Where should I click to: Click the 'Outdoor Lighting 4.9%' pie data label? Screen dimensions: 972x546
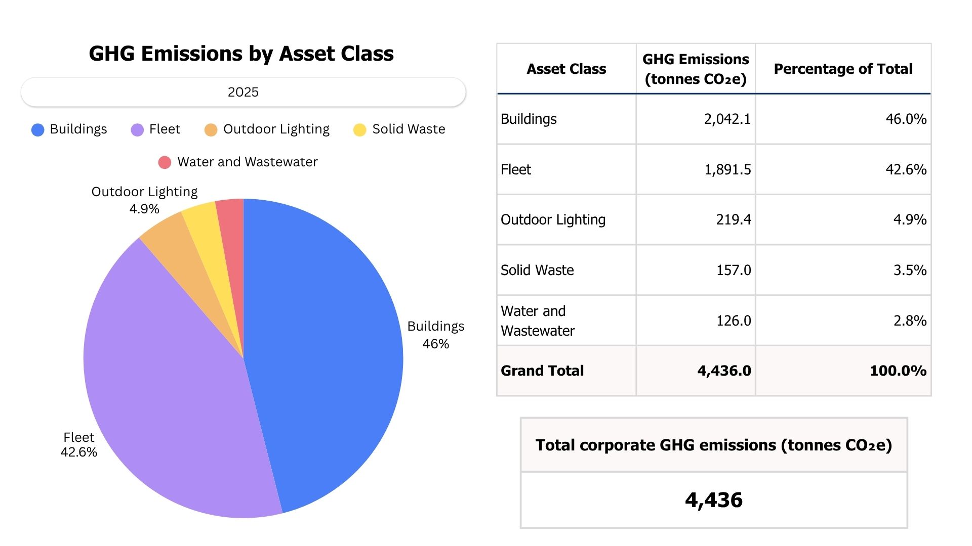coord(144,200)
